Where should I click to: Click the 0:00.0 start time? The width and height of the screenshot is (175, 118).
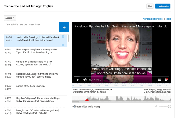coord(8,37)
